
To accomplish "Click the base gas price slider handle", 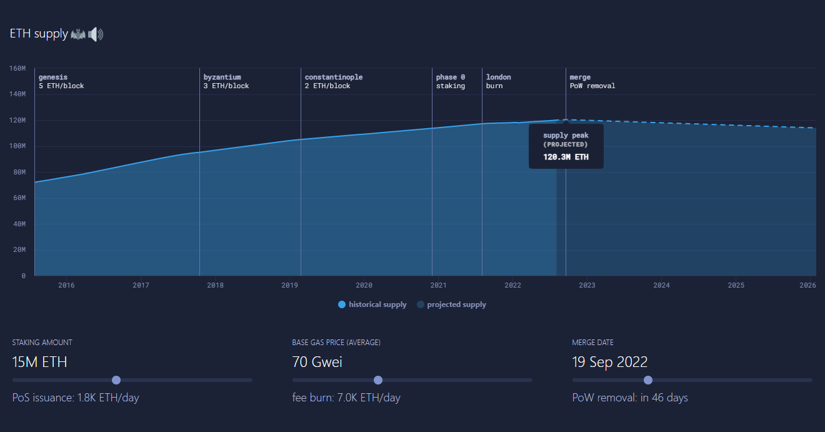I will coord(378,380).
